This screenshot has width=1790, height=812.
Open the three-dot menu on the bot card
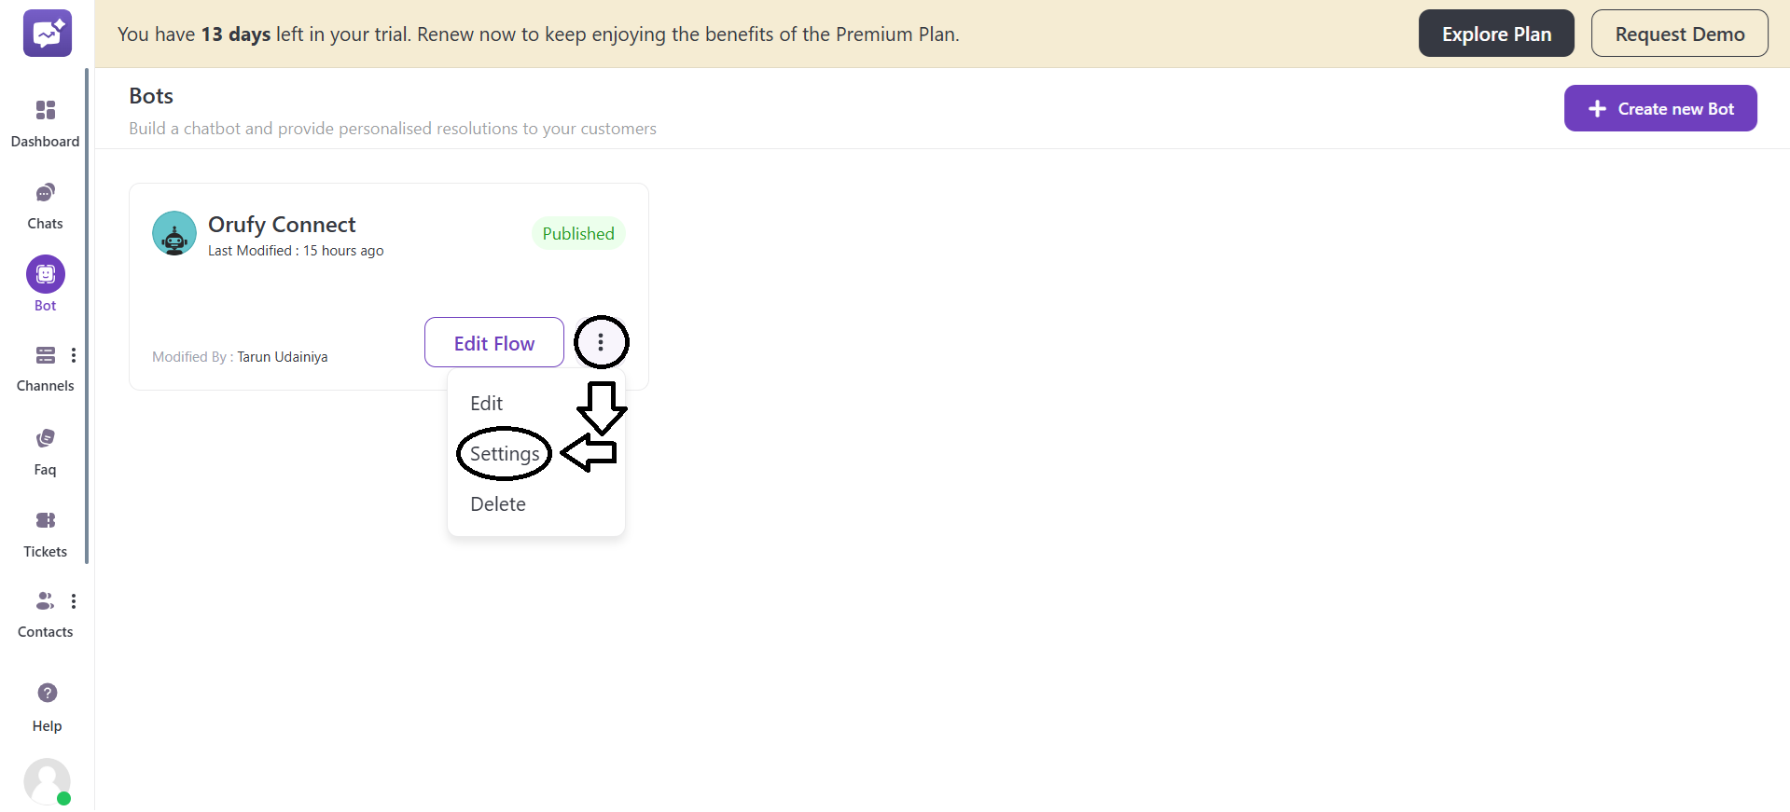click(x=601, y=341)
